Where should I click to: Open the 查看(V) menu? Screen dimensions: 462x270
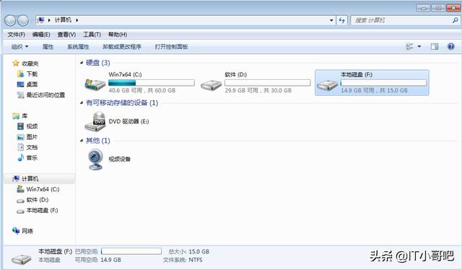tap(66, 35)
